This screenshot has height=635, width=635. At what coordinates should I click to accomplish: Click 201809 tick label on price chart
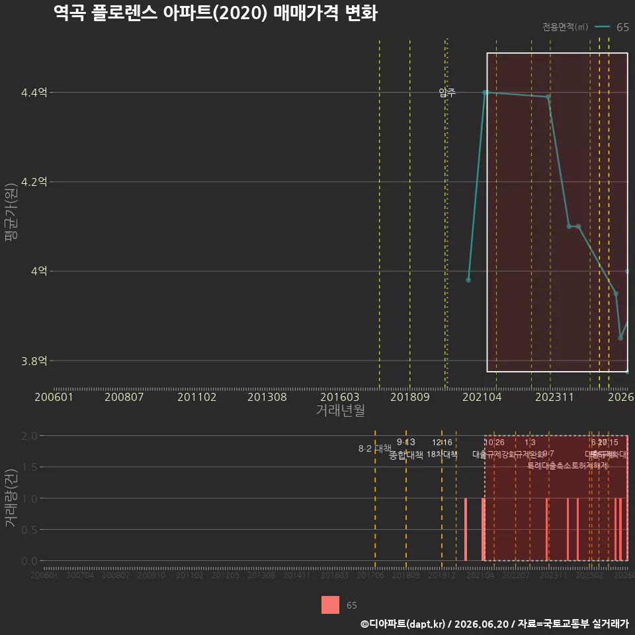click(x=410, y=397)
